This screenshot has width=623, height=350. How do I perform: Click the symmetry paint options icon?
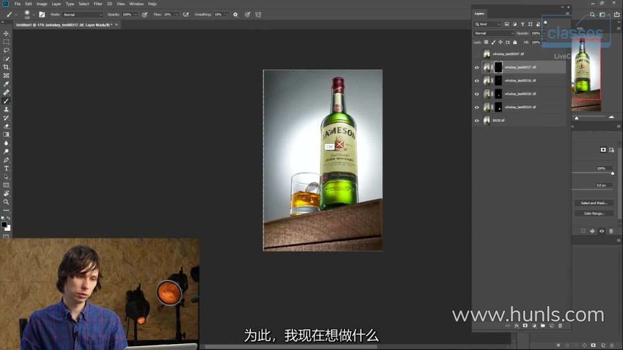pyautogui.click(x=258, y=14)
